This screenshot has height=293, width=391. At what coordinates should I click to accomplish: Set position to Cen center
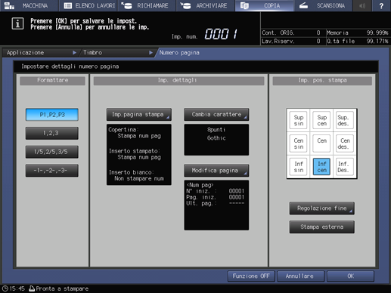pos(321,143)
